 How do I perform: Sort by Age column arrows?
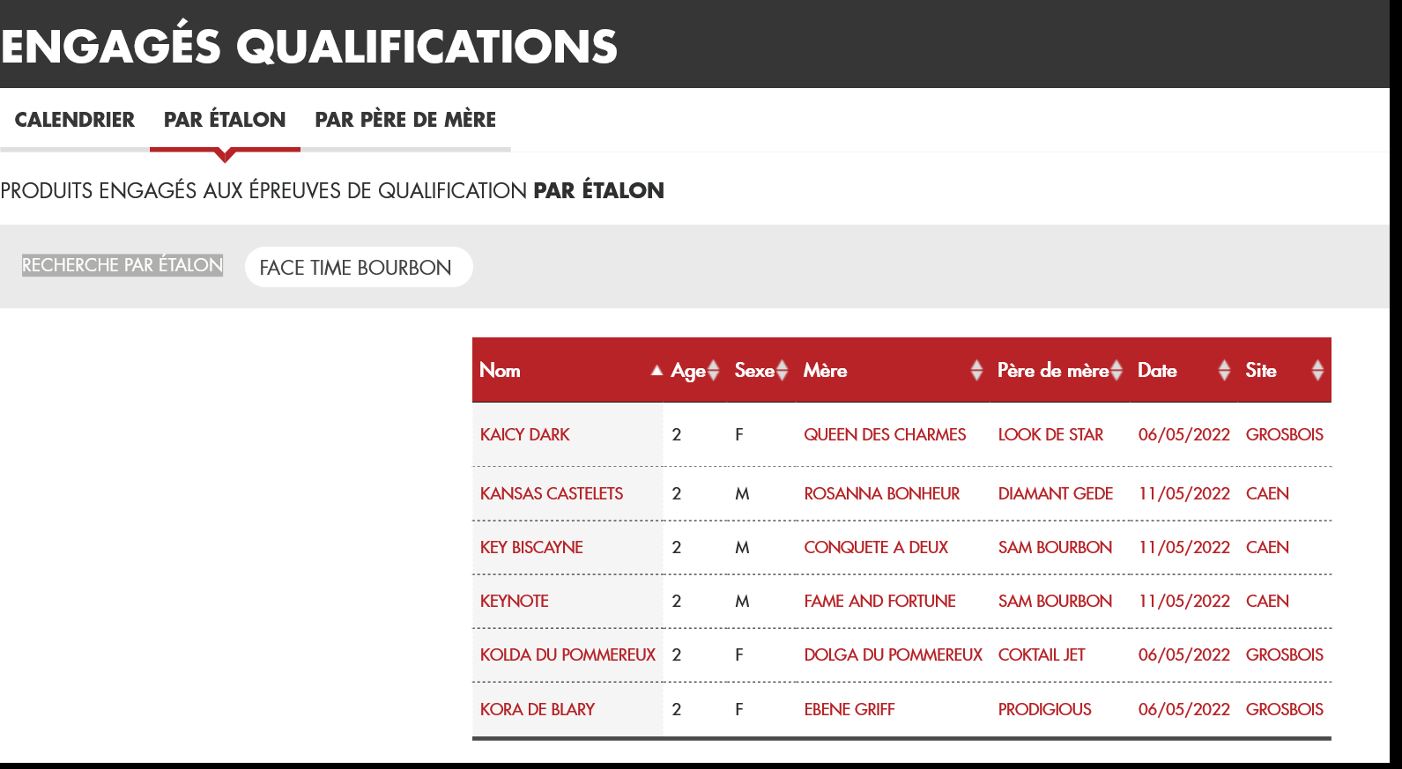714,371
